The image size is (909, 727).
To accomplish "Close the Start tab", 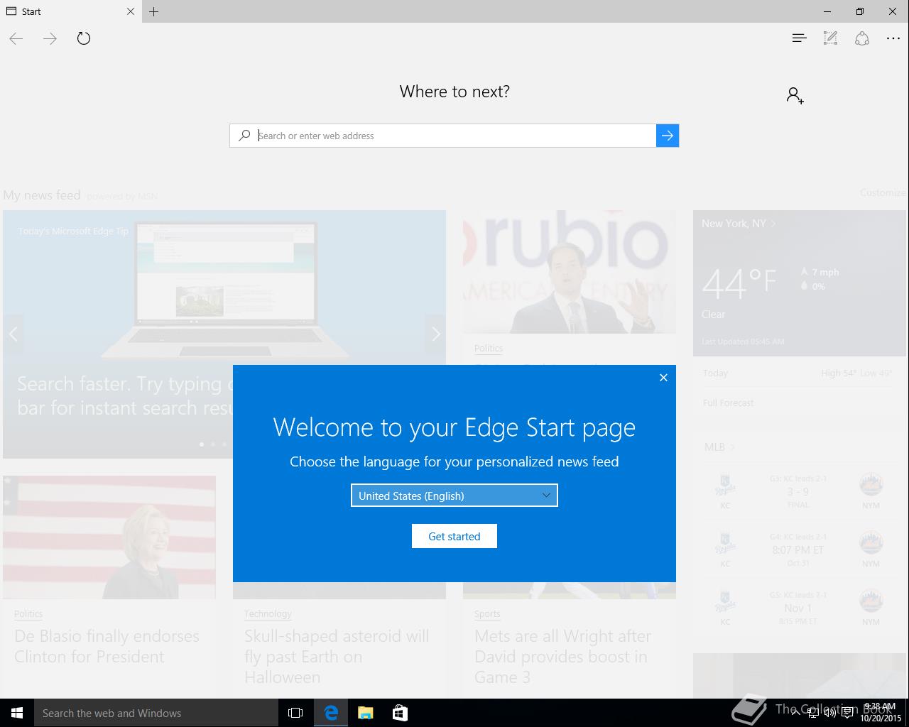I will coord(131,11).
